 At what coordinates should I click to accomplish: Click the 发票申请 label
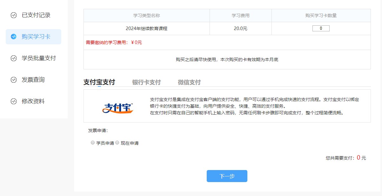coord(98,130)
